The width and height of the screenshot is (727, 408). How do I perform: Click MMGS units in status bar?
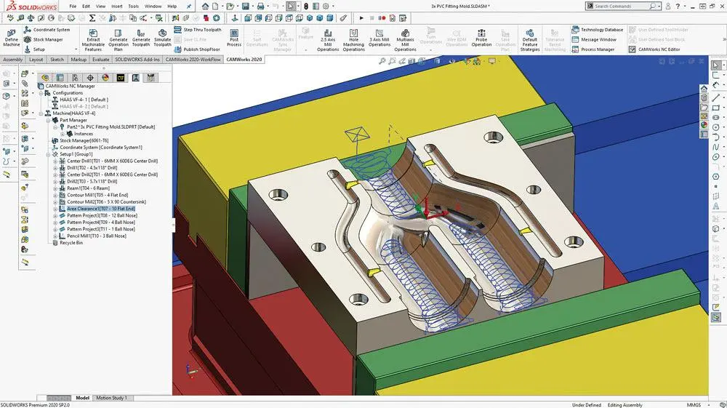[x=694, y=405]
